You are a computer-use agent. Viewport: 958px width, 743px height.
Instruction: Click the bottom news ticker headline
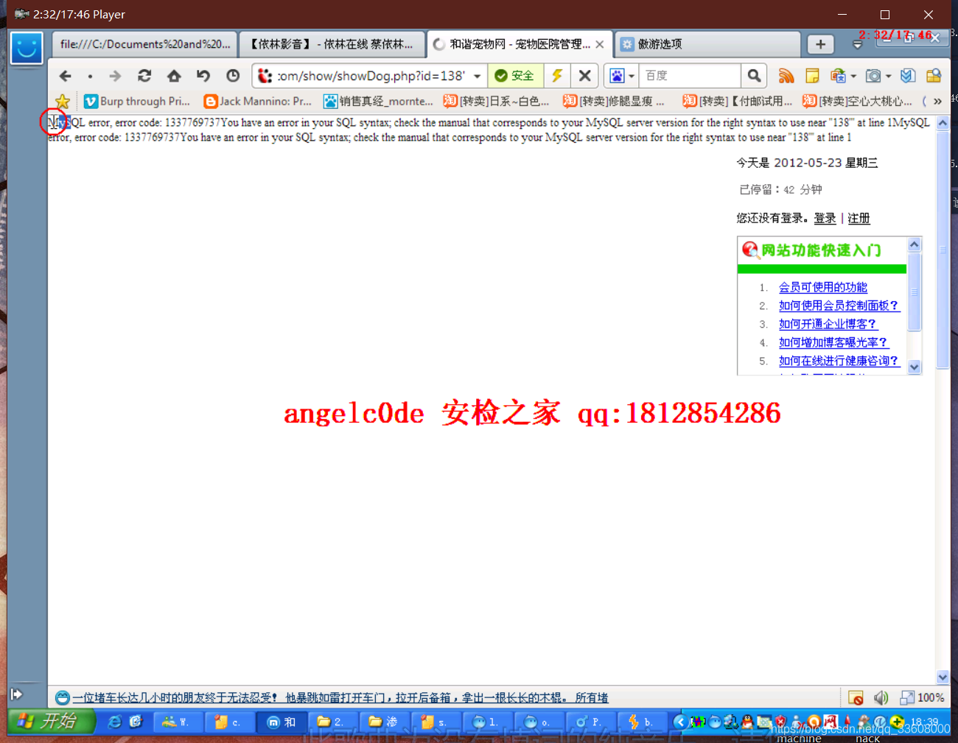pyautogui.click(x=340, y=697)
